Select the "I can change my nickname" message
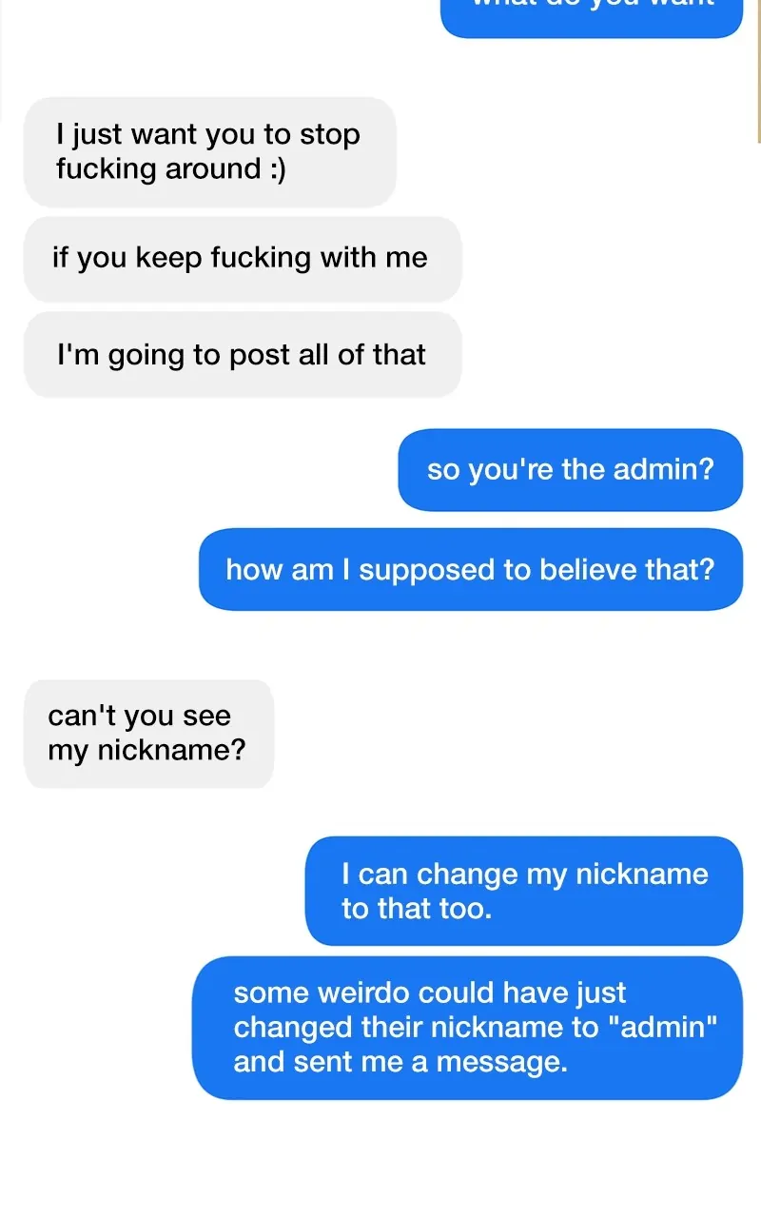Image resolution: width=761 pixels, height=1218 pixels. click(523, 891)
